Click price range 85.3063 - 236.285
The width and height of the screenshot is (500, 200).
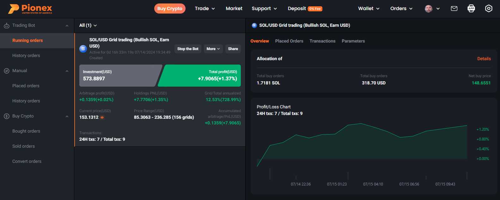point(164,117)
